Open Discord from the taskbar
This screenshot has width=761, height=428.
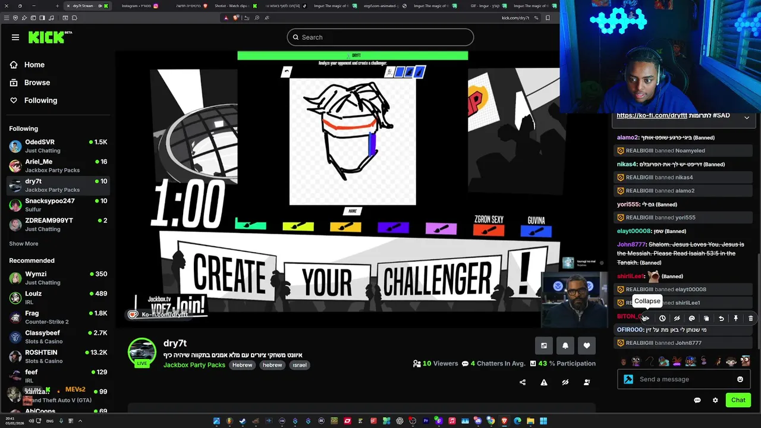click(x=478, y=421)
